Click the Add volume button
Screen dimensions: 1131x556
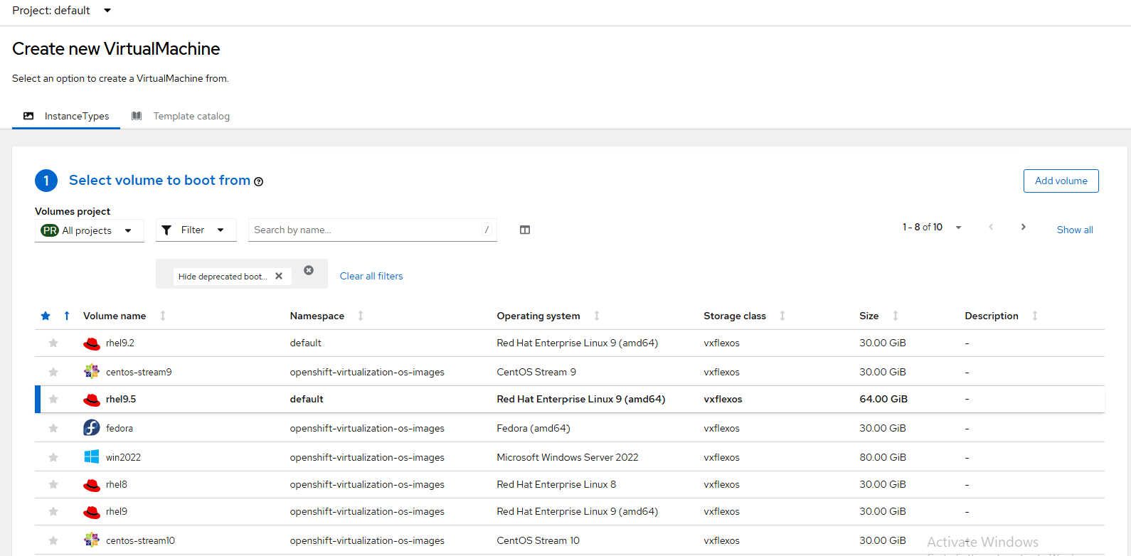tap(1061, 181)
